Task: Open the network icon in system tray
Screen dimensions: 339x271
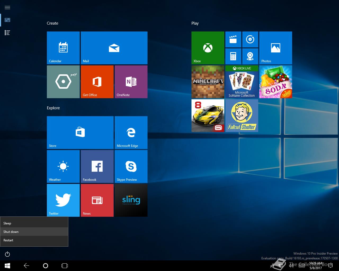Action: coord(281,266)
